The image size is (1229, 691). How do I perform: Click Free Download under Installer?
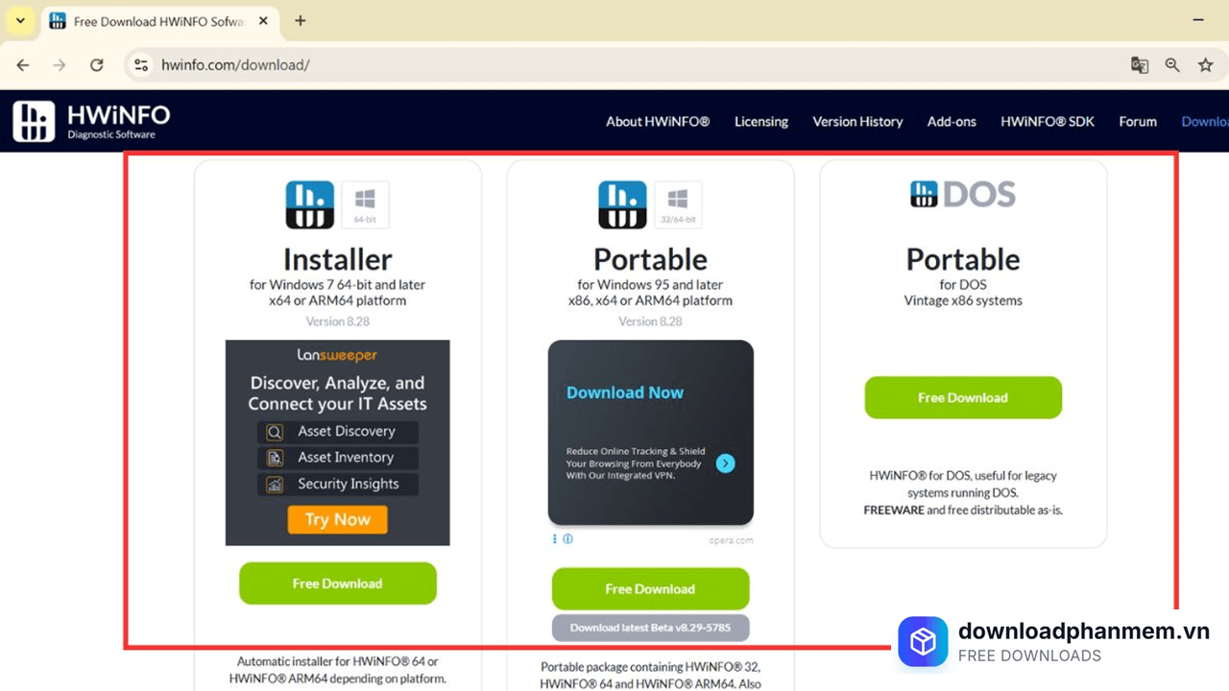point(337,584)
